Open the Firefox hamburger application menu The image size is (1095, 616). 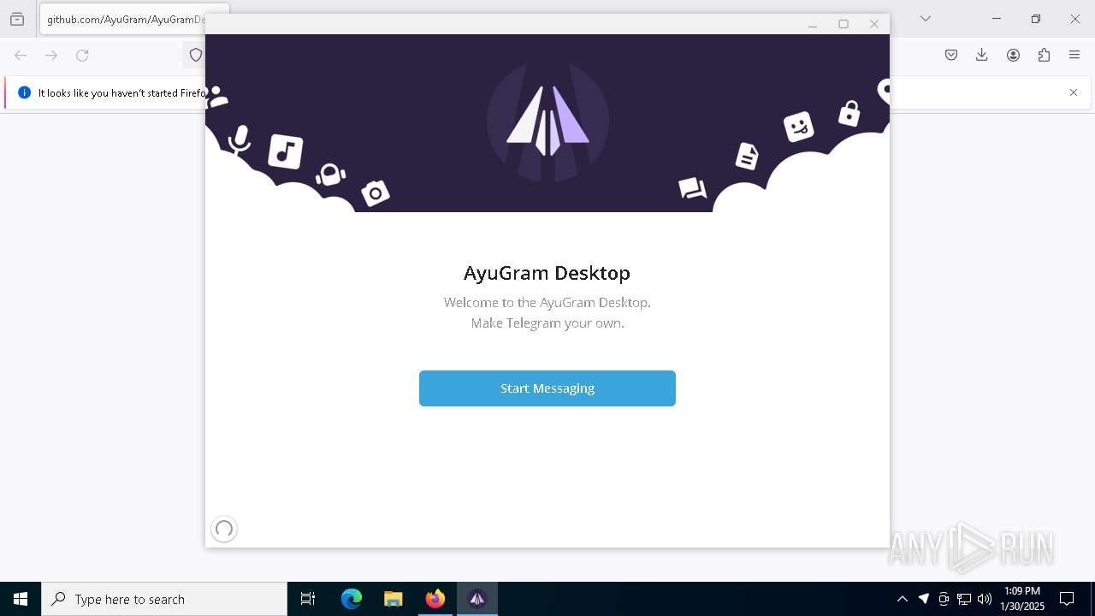1074,56
